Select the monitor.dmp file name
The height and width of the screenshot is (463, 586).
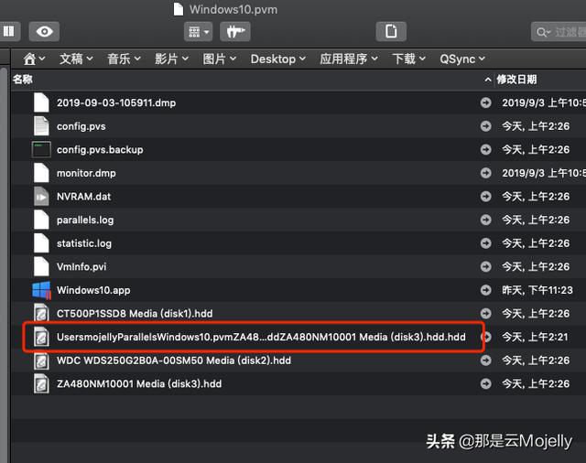(86, 173)
